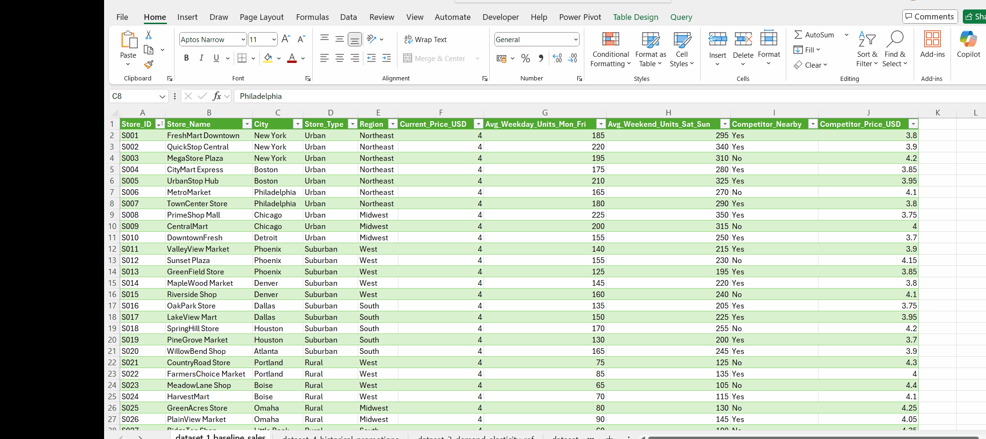Open the Copilot pane

[968, 45]
